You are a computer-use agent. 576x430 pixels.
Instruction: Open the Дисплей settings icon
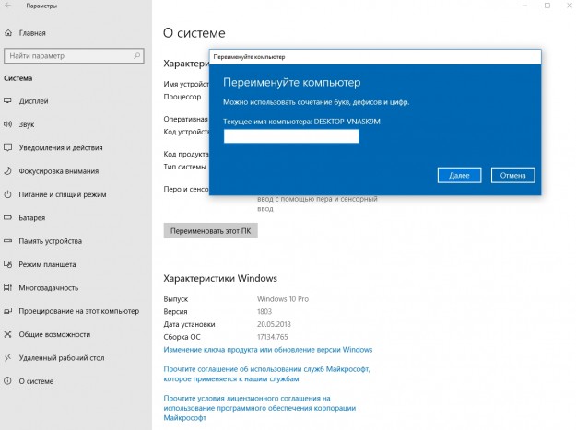9,100
